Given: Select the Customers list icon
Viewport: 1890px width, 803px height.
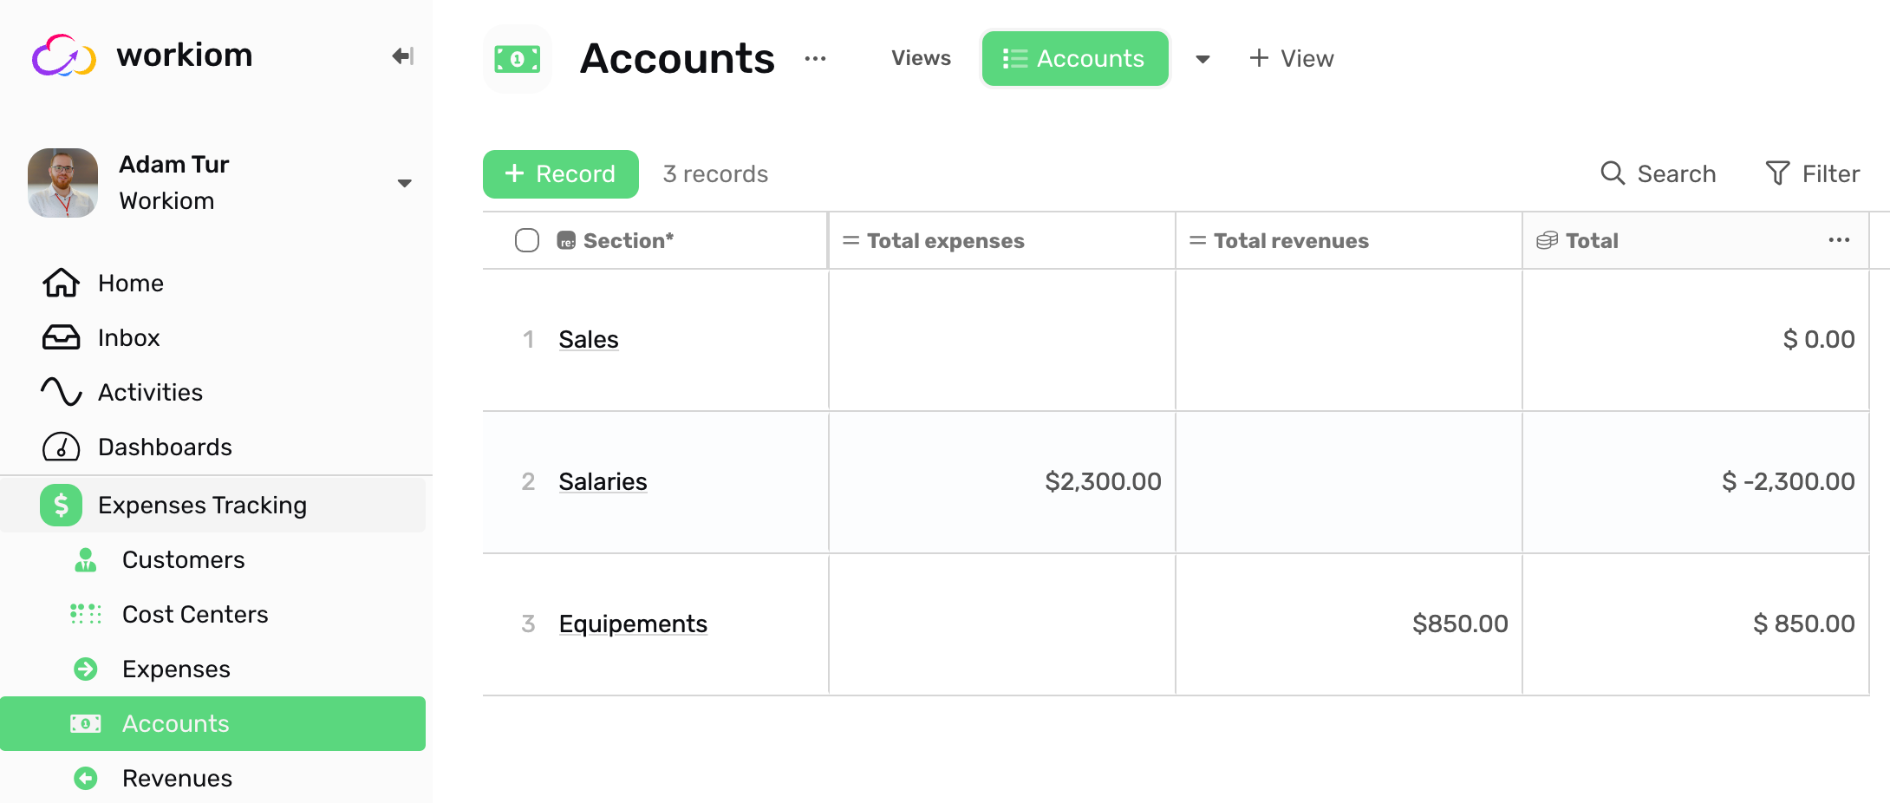Looking at the screenshot, I should (84, 559).
